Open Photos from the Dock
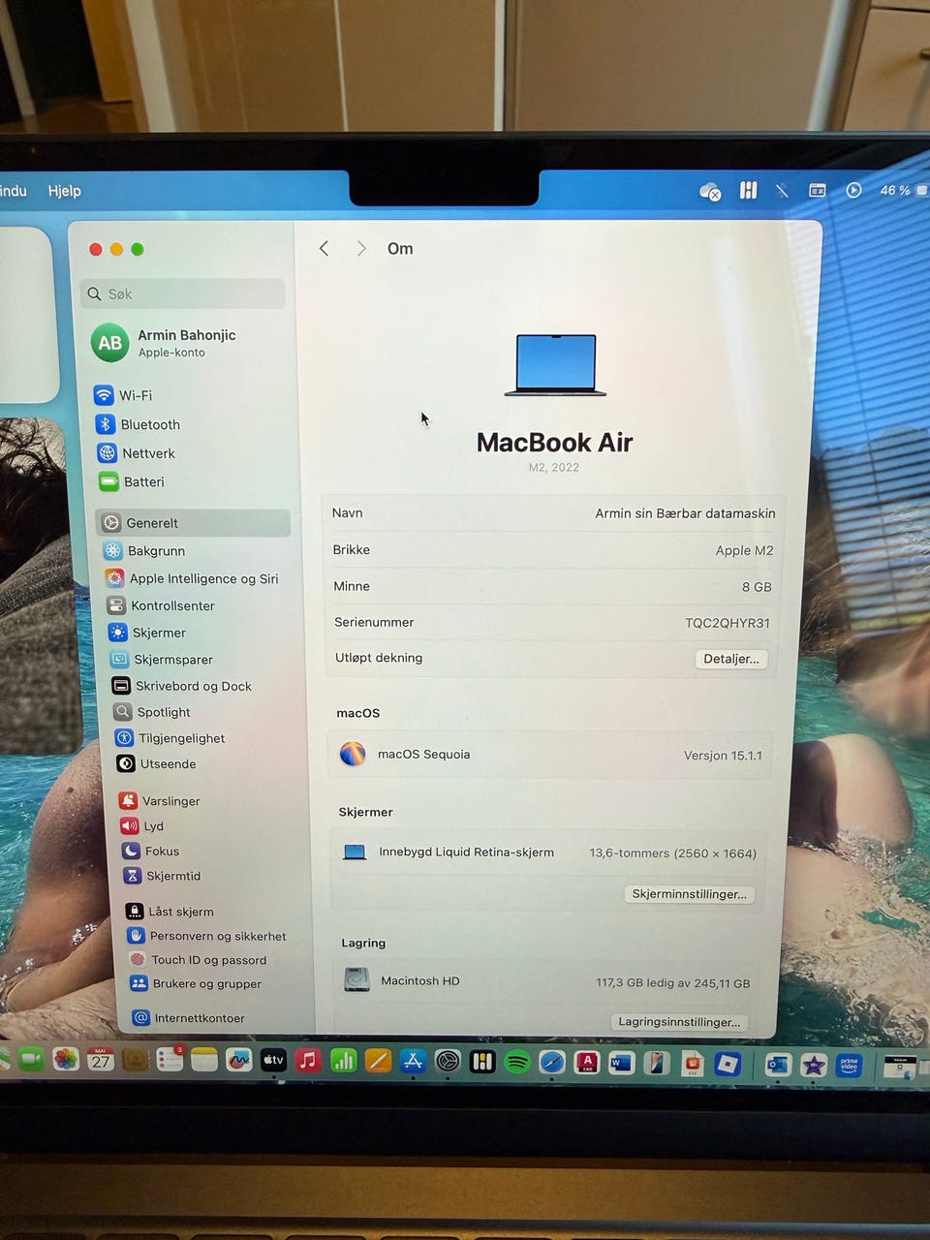This screenshot has width=930, height=1240. [66, 1060]
